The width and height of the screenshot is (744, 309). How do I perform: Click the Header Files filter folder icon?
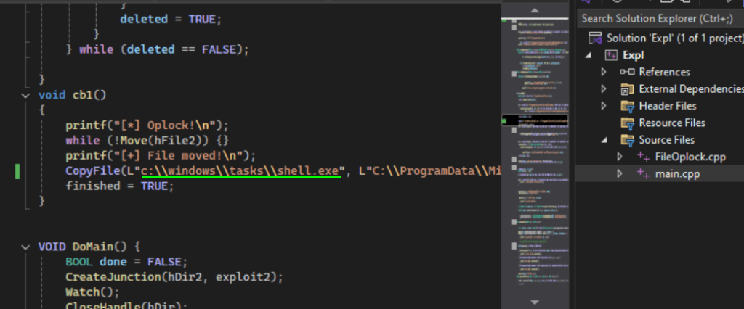pyautogui.click(x=627, y=106)
